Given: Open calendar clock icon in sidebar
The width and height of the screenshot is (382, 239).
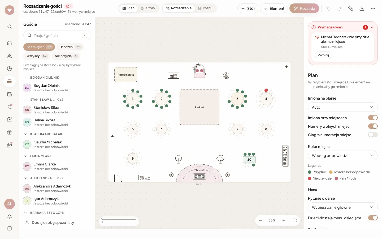Looking at the screenshot, I should point(10,94).
